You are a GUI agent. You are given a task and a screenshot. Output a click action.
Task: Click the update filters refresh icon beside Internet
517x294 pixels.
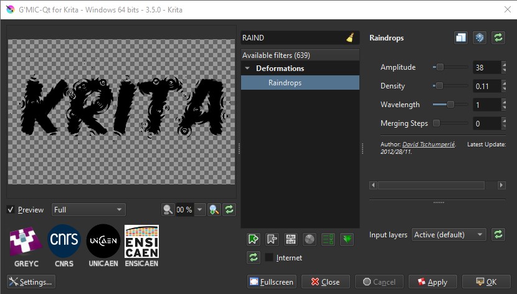[x=253, y=257]
